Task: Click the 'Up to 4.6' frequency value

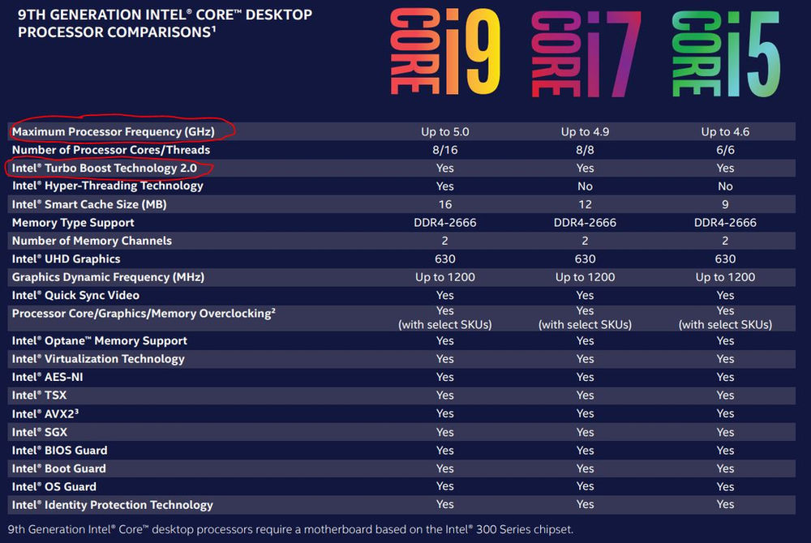Action: (725, 132)
